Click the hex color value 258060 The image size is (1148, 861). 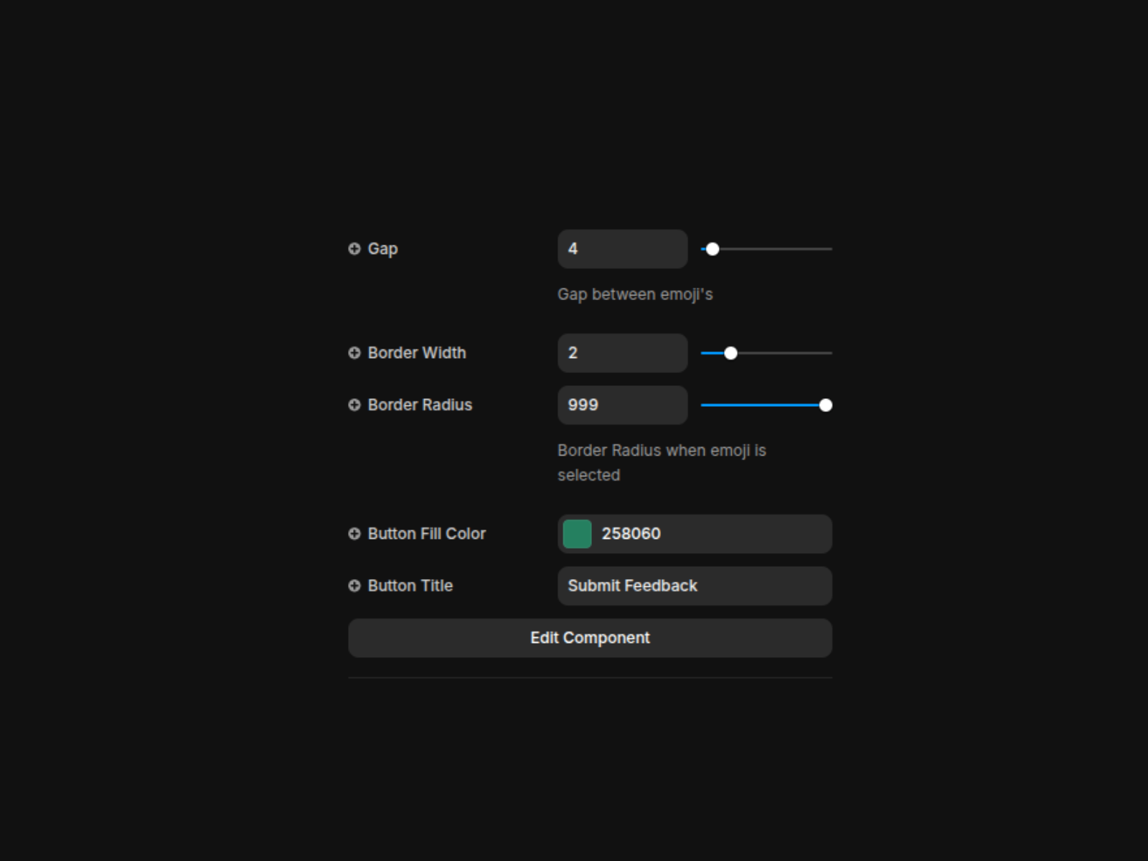pyautogui.click(x=631, y=534)
